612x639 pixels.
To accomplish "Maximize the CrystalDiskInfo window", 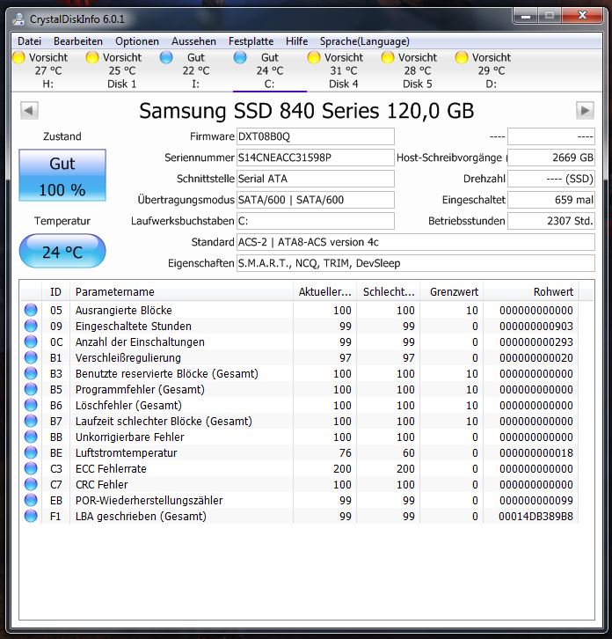I will click(x=550, y=17).
